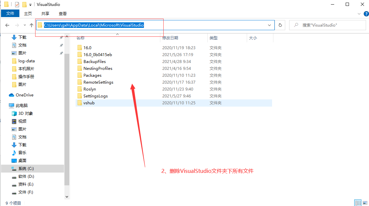The width and height of the screenshot is (369, 206).
Task: Open 音乐 under 此电脑
Action: (22, 153)
